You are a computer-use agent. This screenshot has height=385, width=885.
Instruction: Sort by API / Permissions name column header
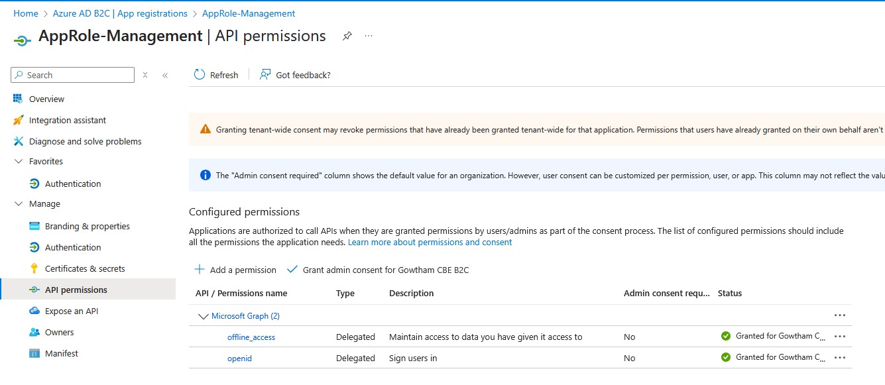pyautogui.click(x=241, y=293)
